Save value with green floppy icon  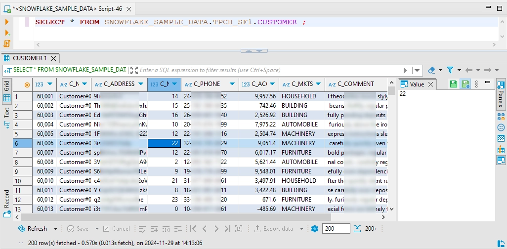pyautogui.click(x=453, y=84)
